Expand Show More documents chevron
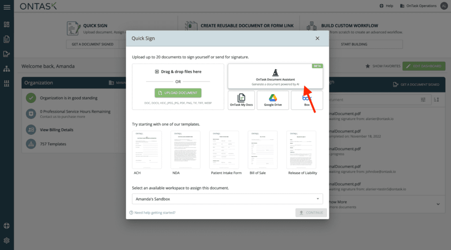The width and height of the screenshot is (451, 250). (438, 204)
